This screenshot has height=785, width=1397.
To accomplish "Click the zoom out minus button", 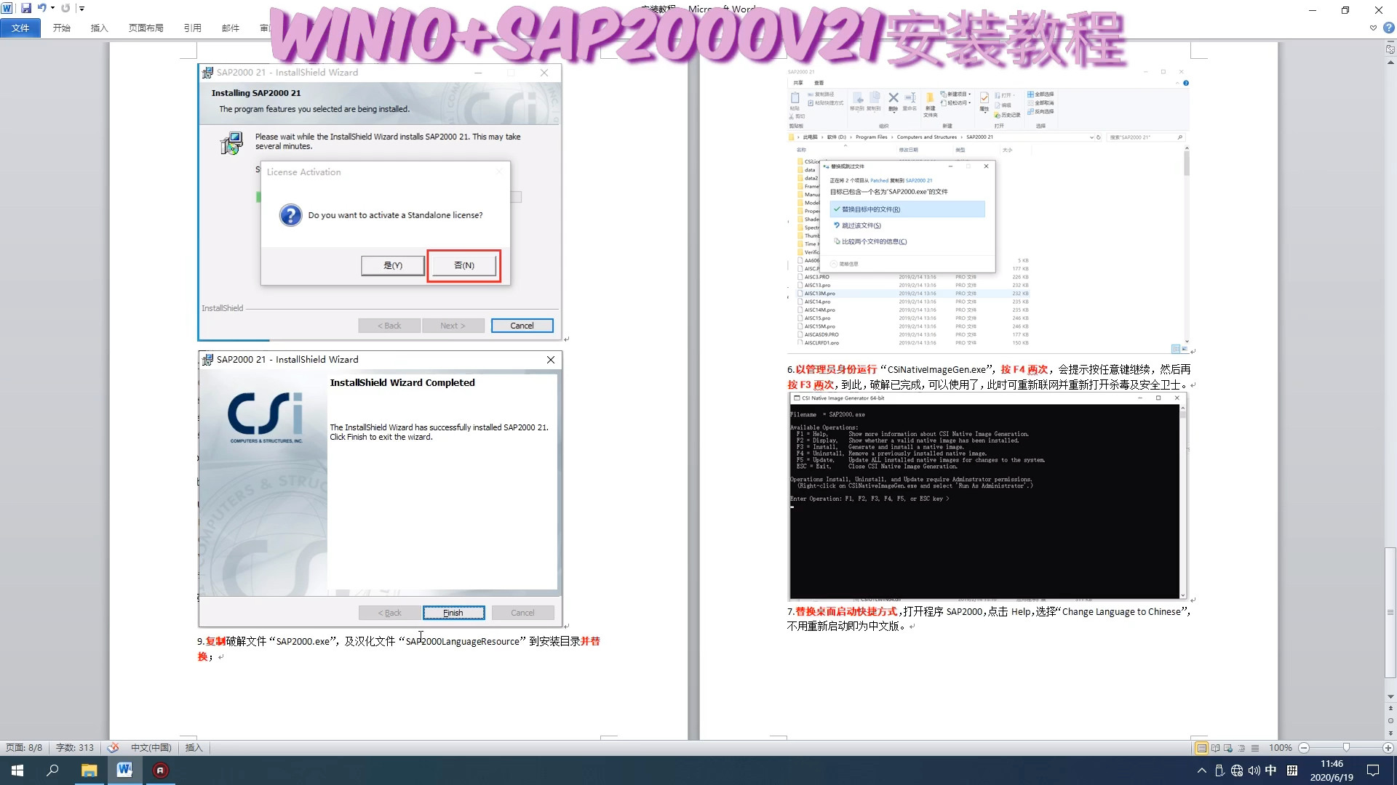I will pyautogui.click(x=1304, y=748).
